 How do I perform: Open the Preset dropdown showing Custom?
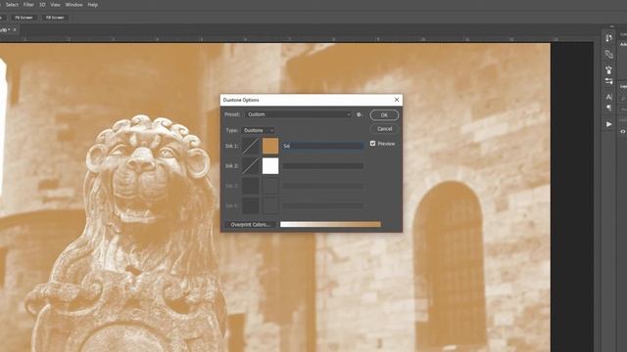point(298,114)
